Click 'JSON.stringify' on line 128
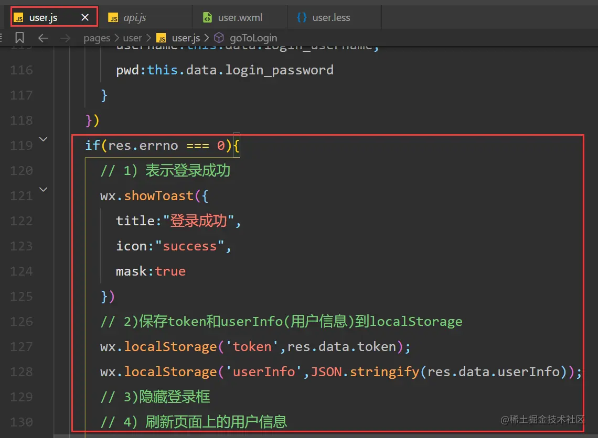This screenshot has width=598, height=438. point(365,372)
